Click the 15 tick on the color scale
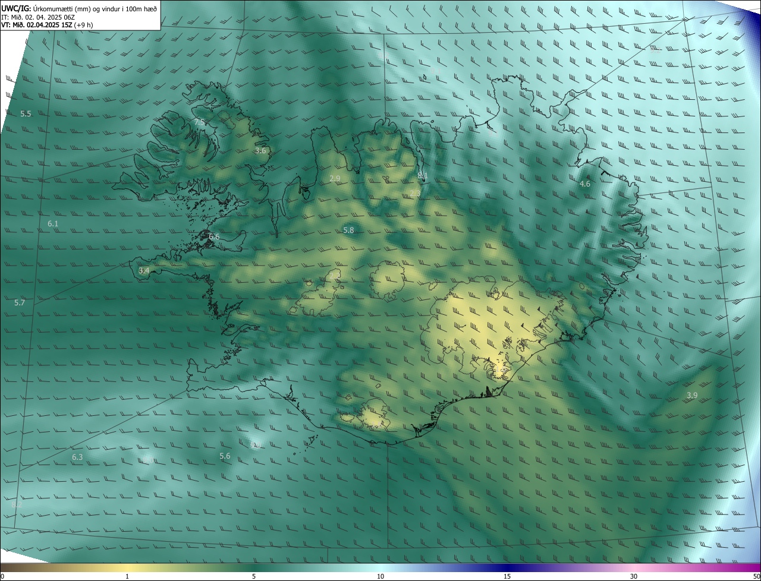 507,576
